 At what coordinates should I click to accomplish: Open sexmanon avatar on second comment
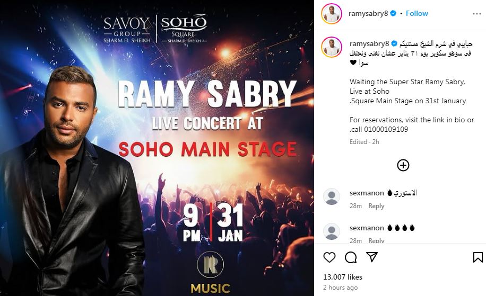[x=331, y=231]
